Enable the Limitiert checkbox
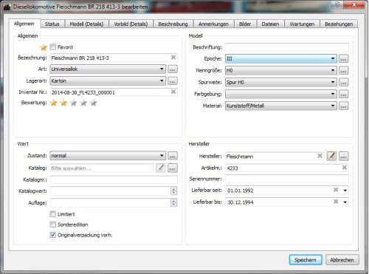Viewport: 369px width, 274px height. coord(53,214)
